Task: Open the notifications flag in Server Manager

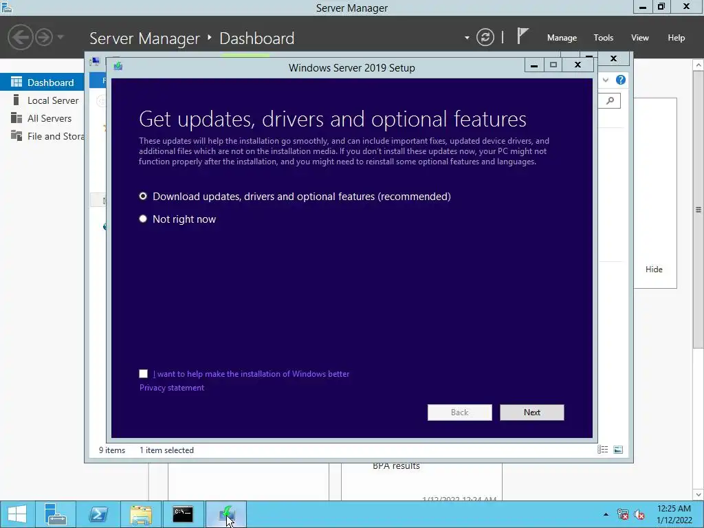Action: click(x=522, y=36)
